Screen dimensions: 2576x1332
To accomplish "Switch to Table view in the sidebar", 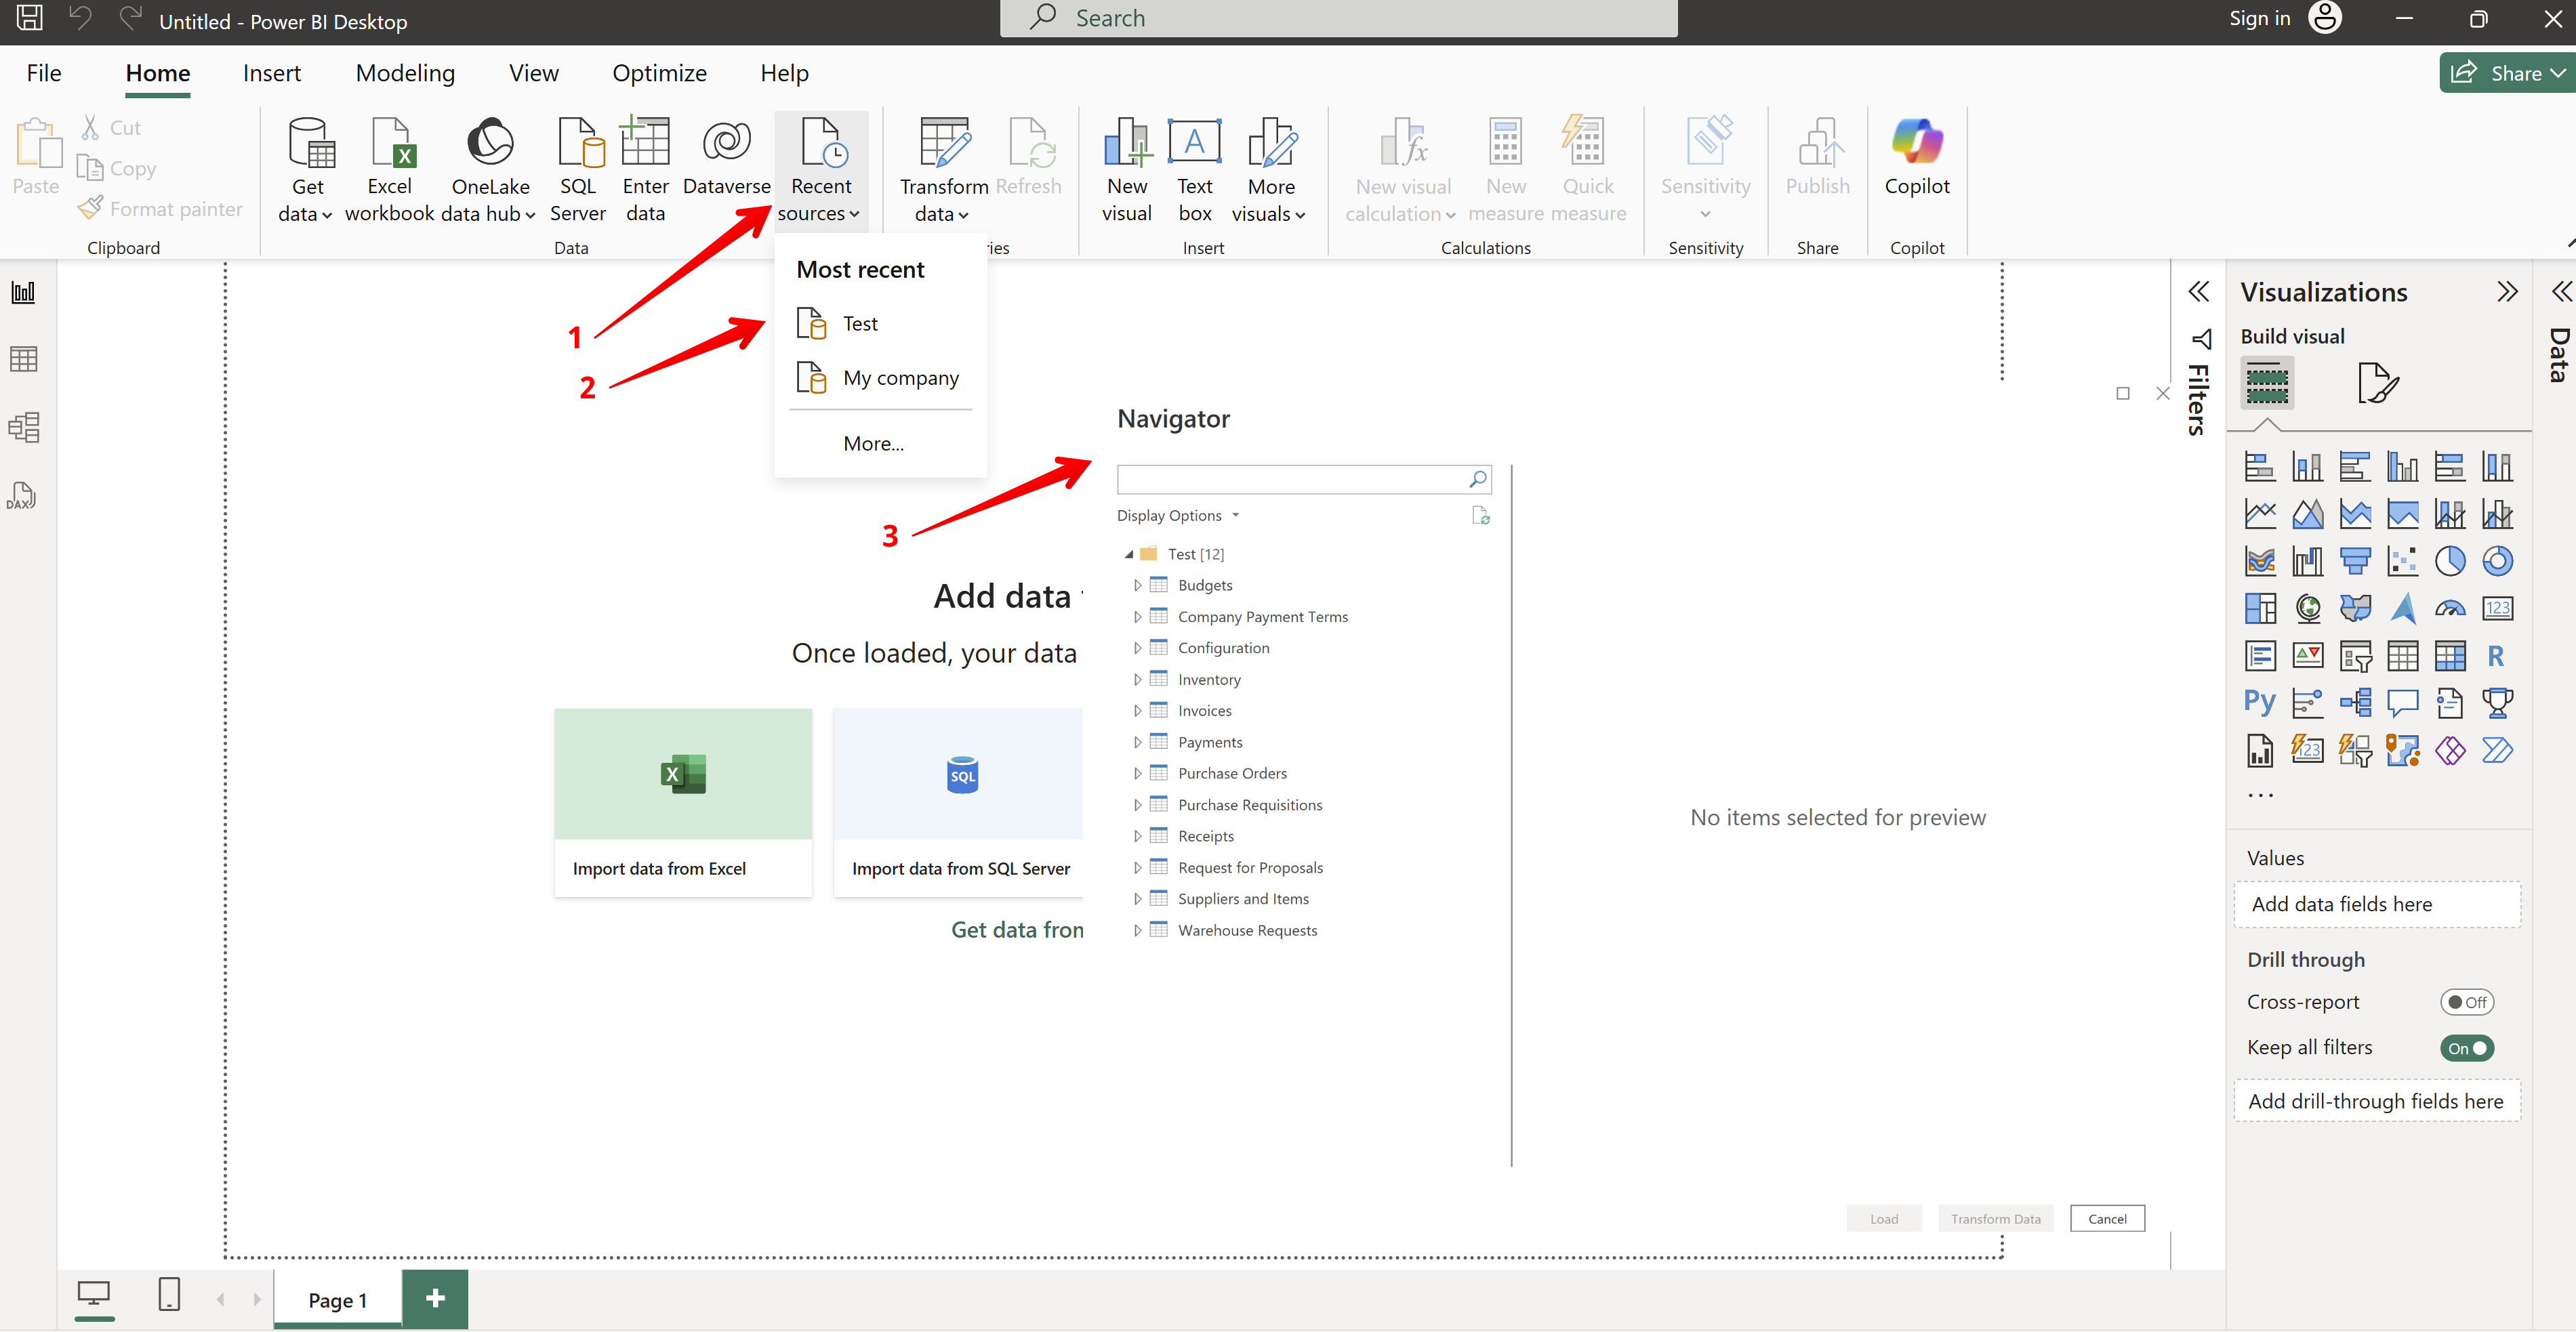I will click(x=23, y=359).
